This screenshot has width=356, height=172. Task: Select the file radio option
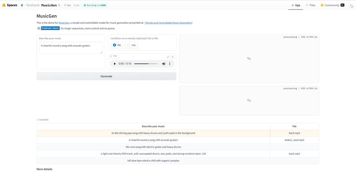[x=117, y=45]
